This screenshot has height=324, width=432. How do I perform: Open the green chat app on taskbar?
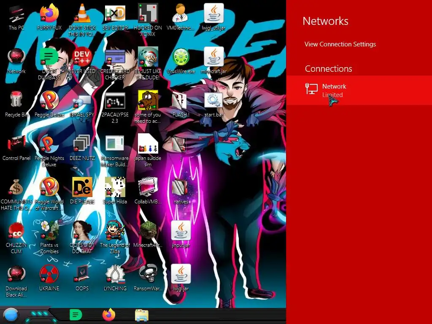click(x=76, y=315)
